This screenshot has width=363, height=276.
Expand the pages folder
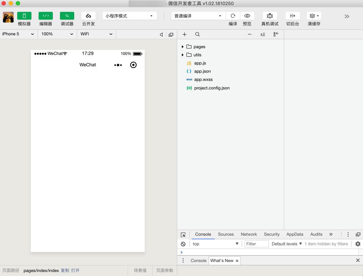coord(183,47)
